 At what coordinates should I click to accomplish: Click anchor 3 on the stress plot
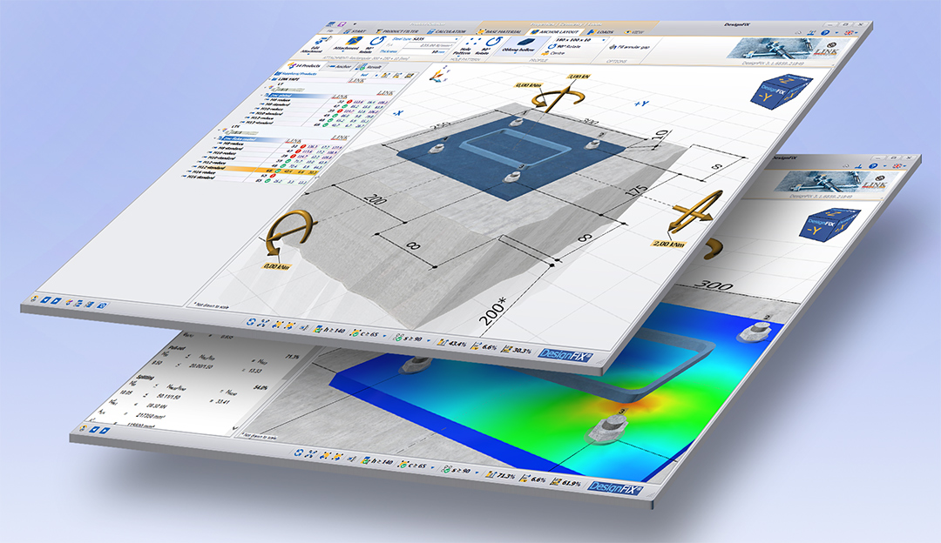click(x=608, y=426)
